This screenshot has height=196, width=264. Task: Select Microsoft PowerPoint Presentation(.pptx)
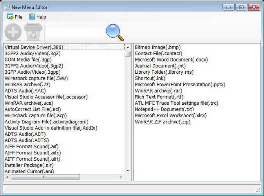pyautogui.click(x=197, y=84)
